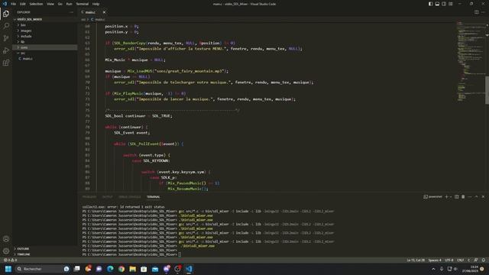Viewport: 489px width, 275px height.
Task: Toggle primary side bar layout icon
Action: pos(430,4)
